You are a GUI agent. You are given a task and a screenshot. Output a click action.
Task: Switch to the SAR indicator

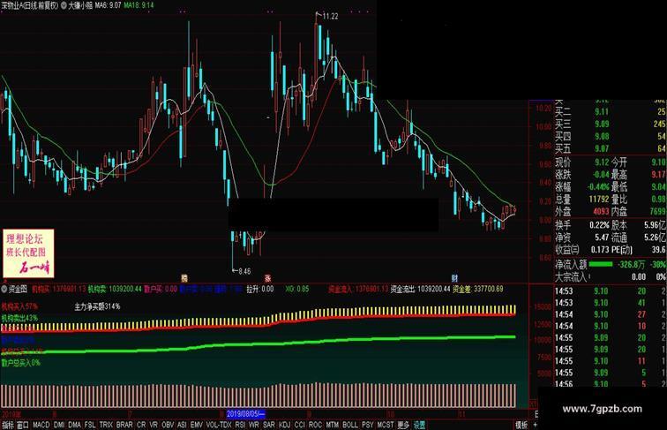click(x=269, y=425)
